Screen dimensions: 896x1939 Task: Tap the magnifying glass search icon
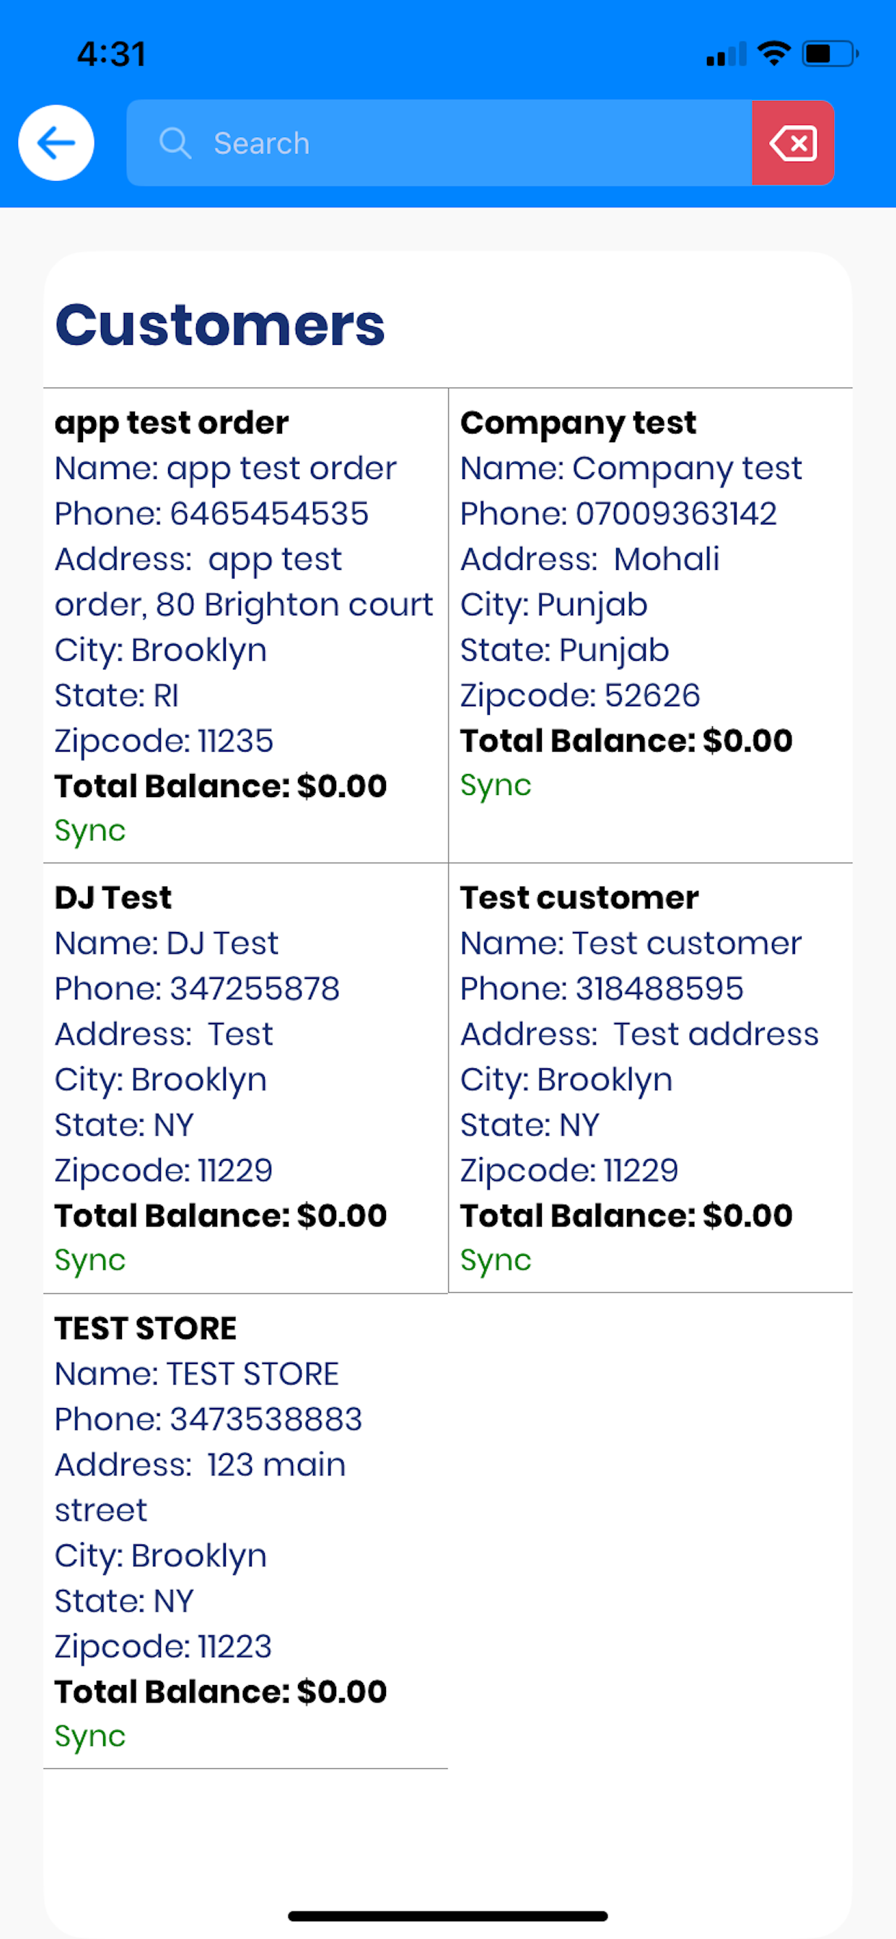pos(175,143)
